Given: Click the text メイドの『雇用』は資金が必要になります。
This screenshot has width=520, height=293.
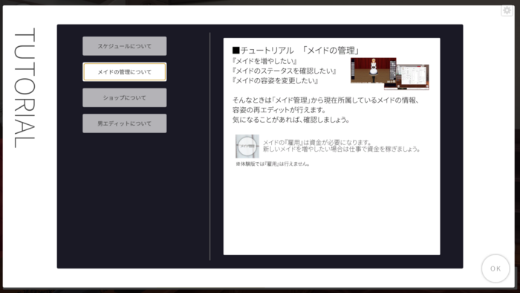Looking at the screenshot, I should [317, 142].
